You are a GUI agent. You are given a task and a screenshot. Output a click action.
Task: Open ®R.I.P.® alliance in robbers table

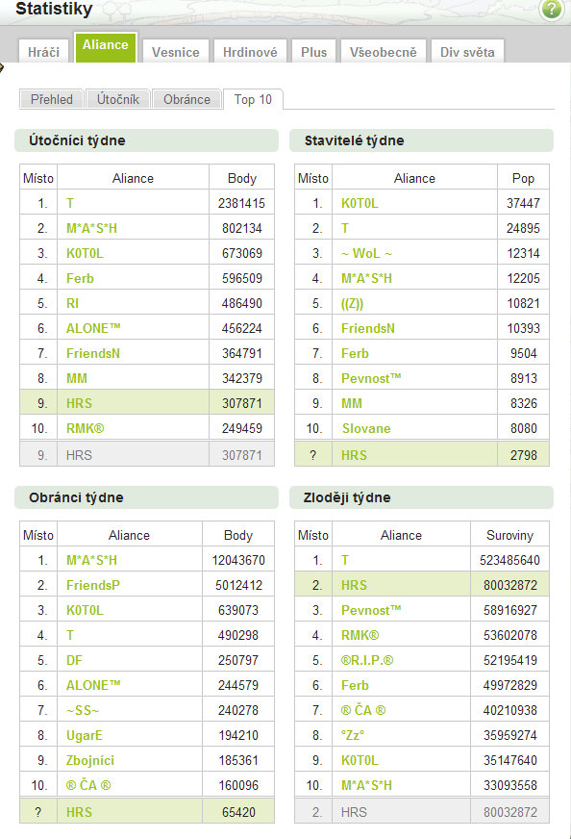367,660
